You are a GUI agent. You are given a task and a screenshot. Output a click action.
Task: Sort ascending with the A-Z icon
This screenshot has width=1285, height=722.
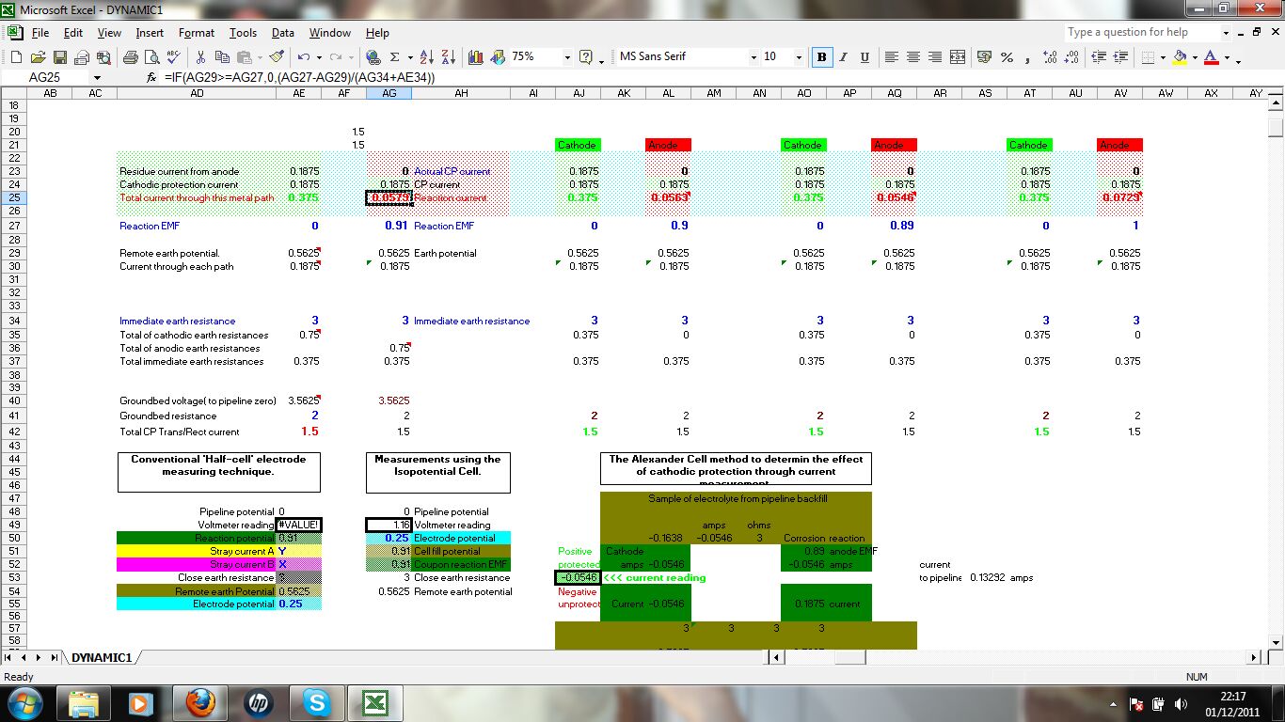point(425,57)
